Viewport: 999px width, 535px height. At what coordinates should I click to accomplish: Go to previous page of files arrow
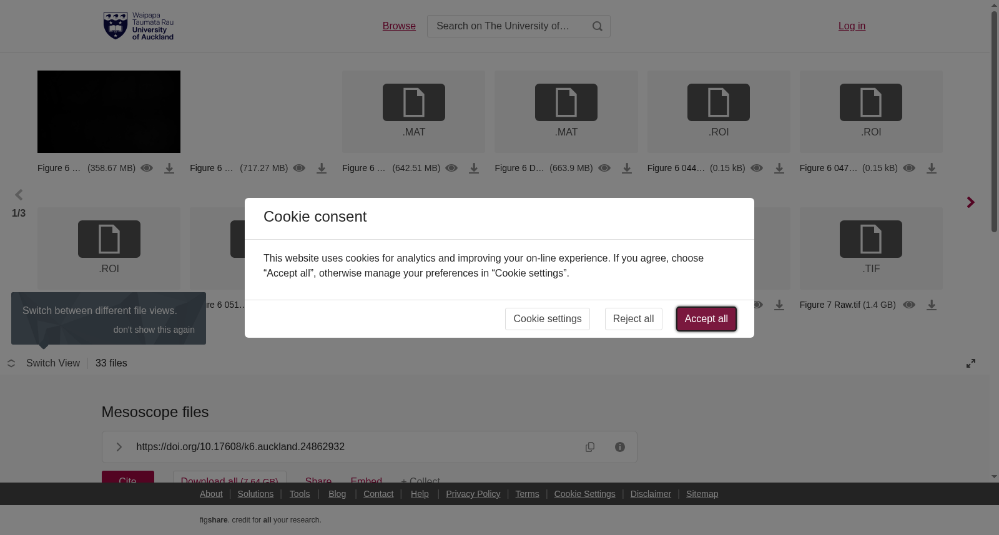[x=19, y=195]
